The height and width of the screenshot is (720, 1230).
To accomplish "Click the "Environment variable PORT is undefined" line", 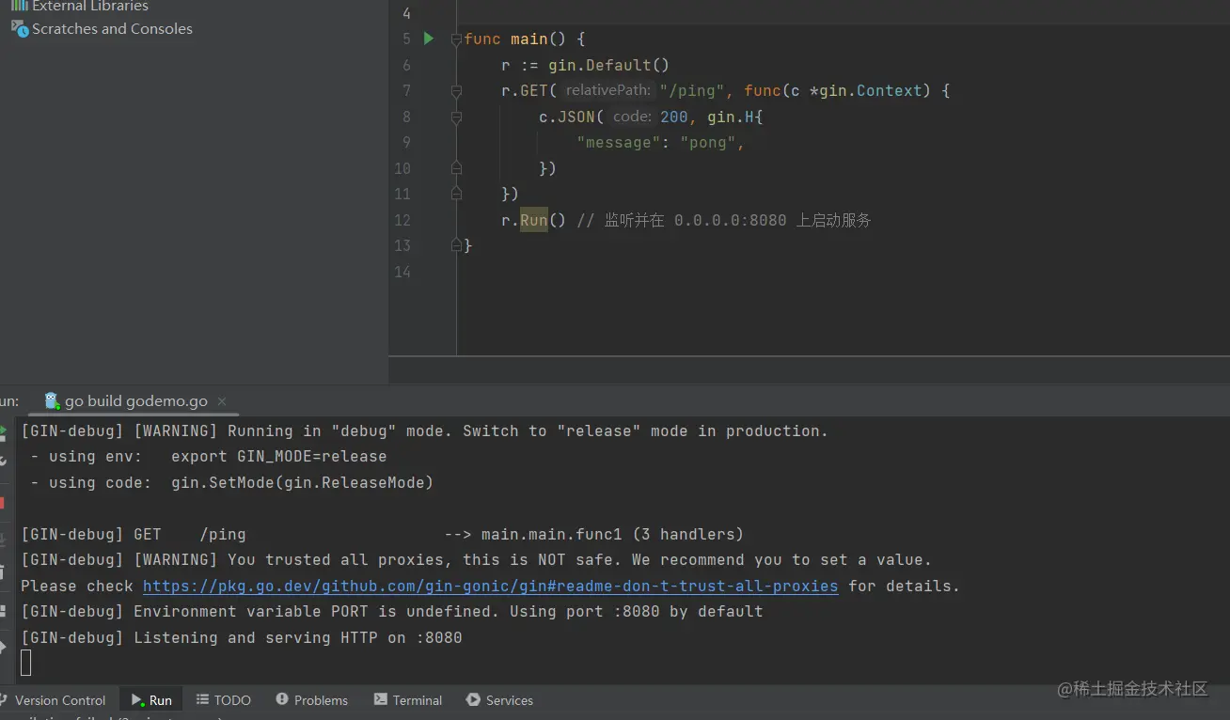I will pos(392,612).
